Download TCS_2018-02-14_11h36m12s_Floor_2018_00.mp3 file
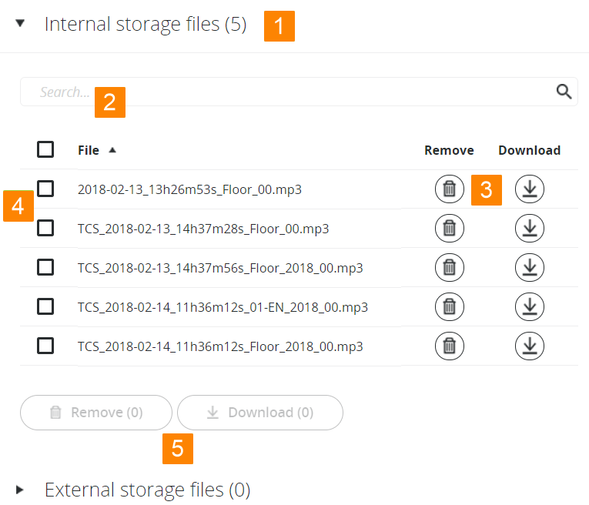Image resolution: width=589 pixels, height=505 pixels. point(529,346)
